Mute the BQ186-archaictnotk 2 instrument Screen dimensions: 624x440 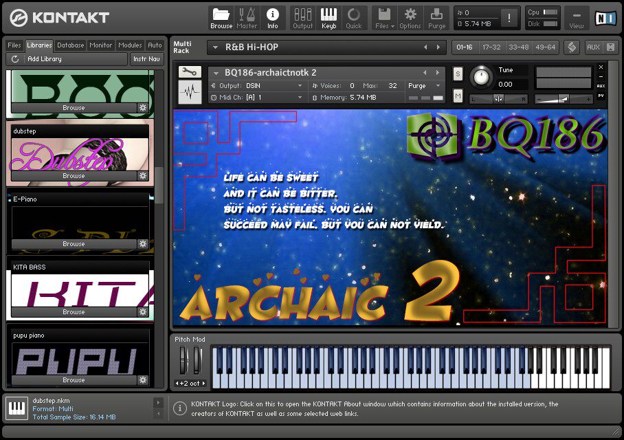click(x=458, y=96)
